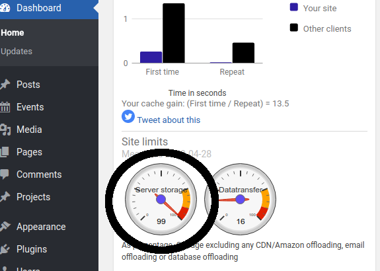The height and width of the screenshot is (271, 380).
Task: Open the Updates submenu item
Action: (17, 52)
